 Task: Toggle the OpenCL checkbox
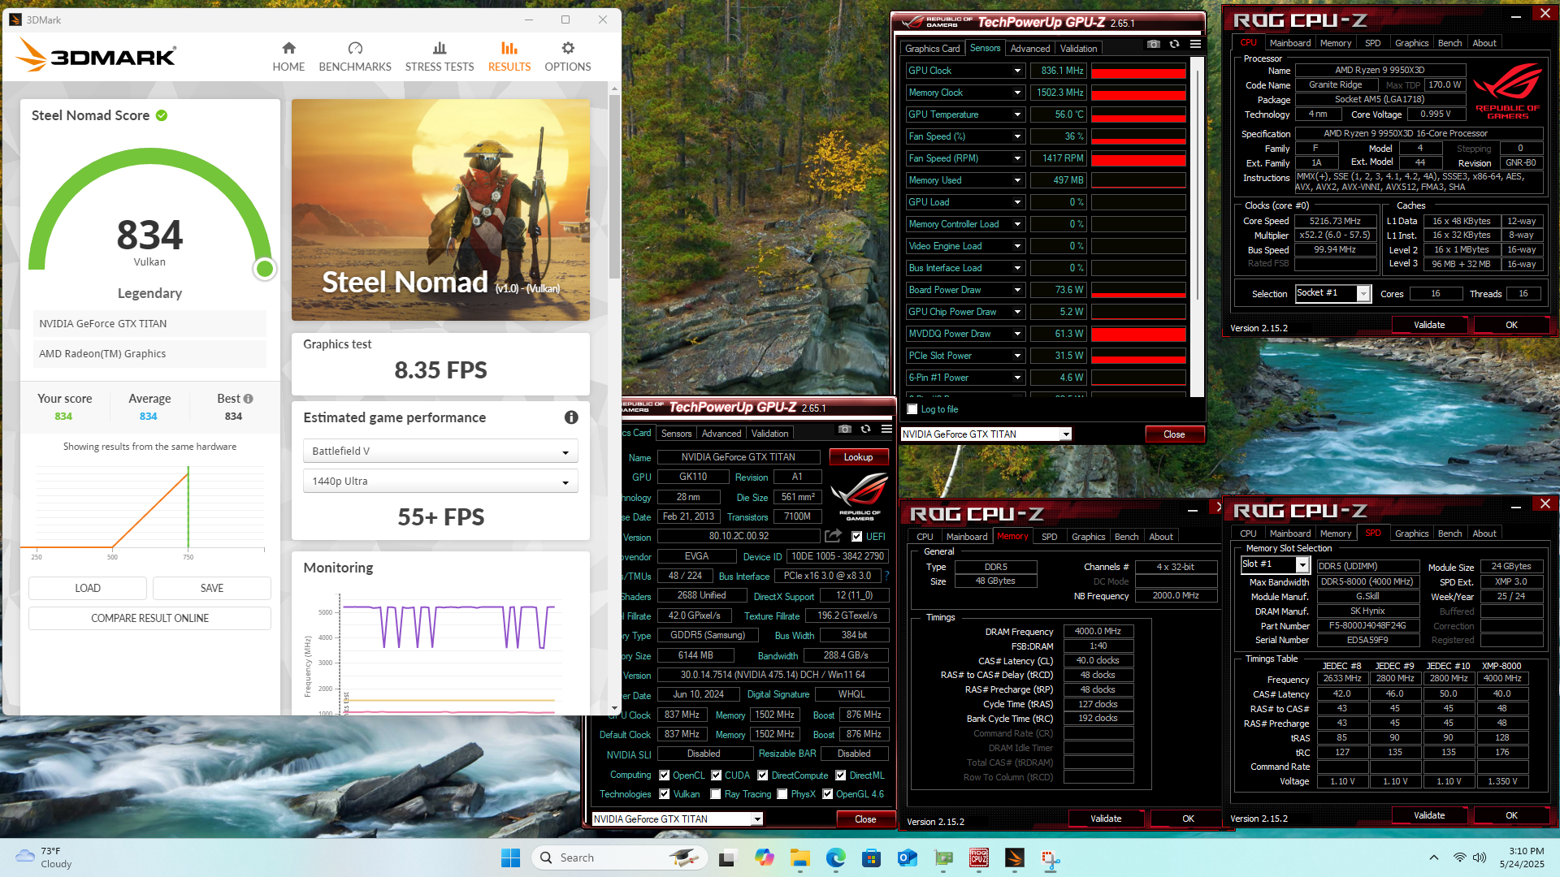coord(665,775)
